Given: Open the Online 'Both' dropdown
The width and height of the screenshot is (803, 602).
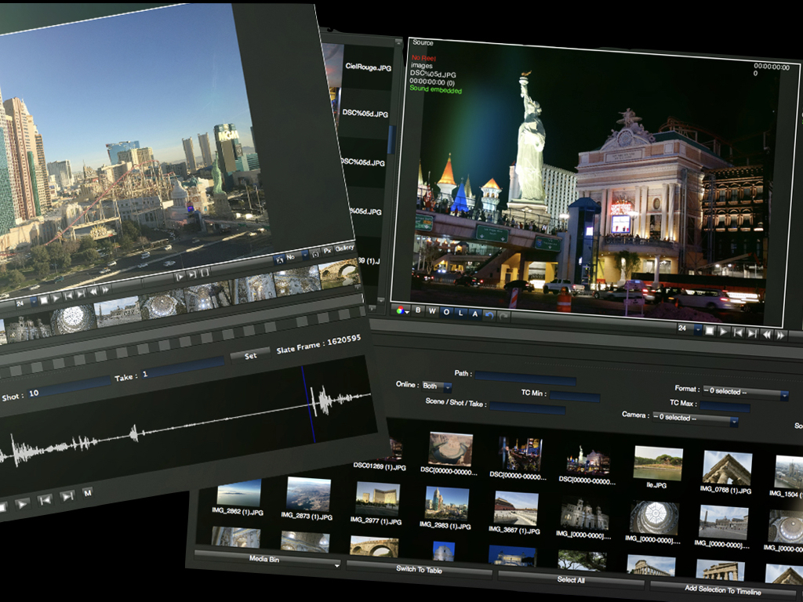Looking at the screenshot, I should [437, 386].
